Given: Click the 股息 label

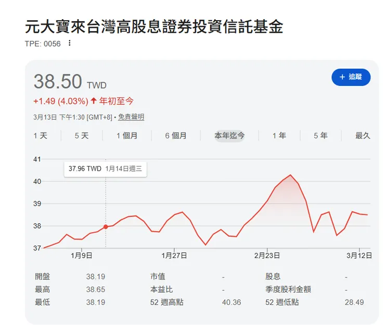Looking at the screenshot, I should (273, 276).
